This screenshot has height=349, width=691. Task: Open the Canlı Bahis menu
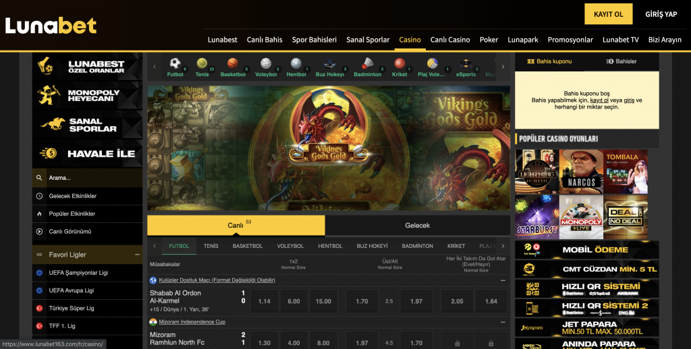265,40
